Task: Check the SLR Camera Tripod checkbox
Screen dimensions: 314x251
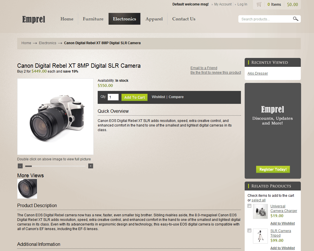Action: coord(249,231)
